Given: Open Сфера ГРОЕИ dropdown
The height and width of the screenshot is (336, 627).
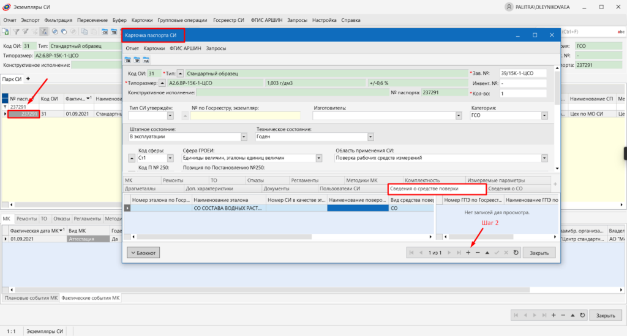Looking at the screenshot, I should click(318, 159).
